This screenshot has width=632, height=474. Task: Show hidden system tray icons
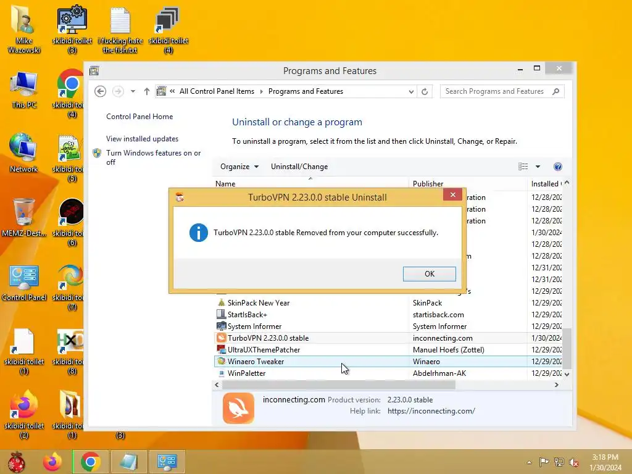(x=529, y=462)
